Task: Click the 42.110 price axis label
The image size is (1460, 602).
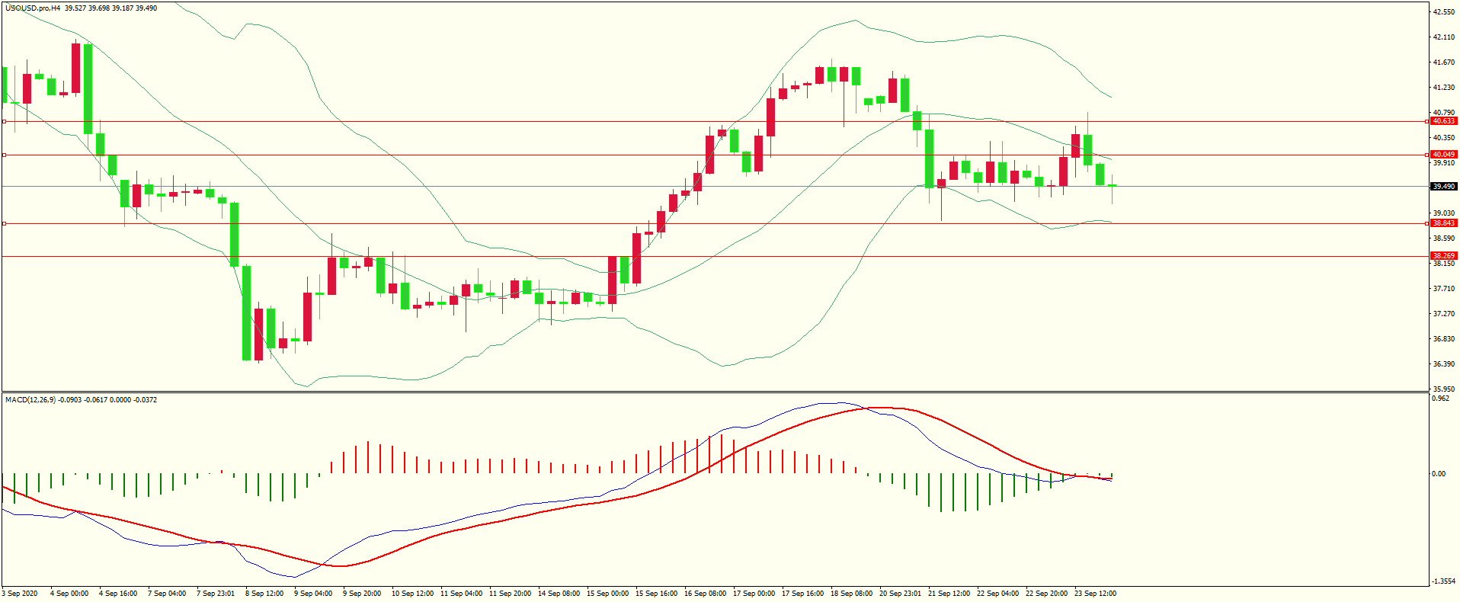Action: [1444, 37]
